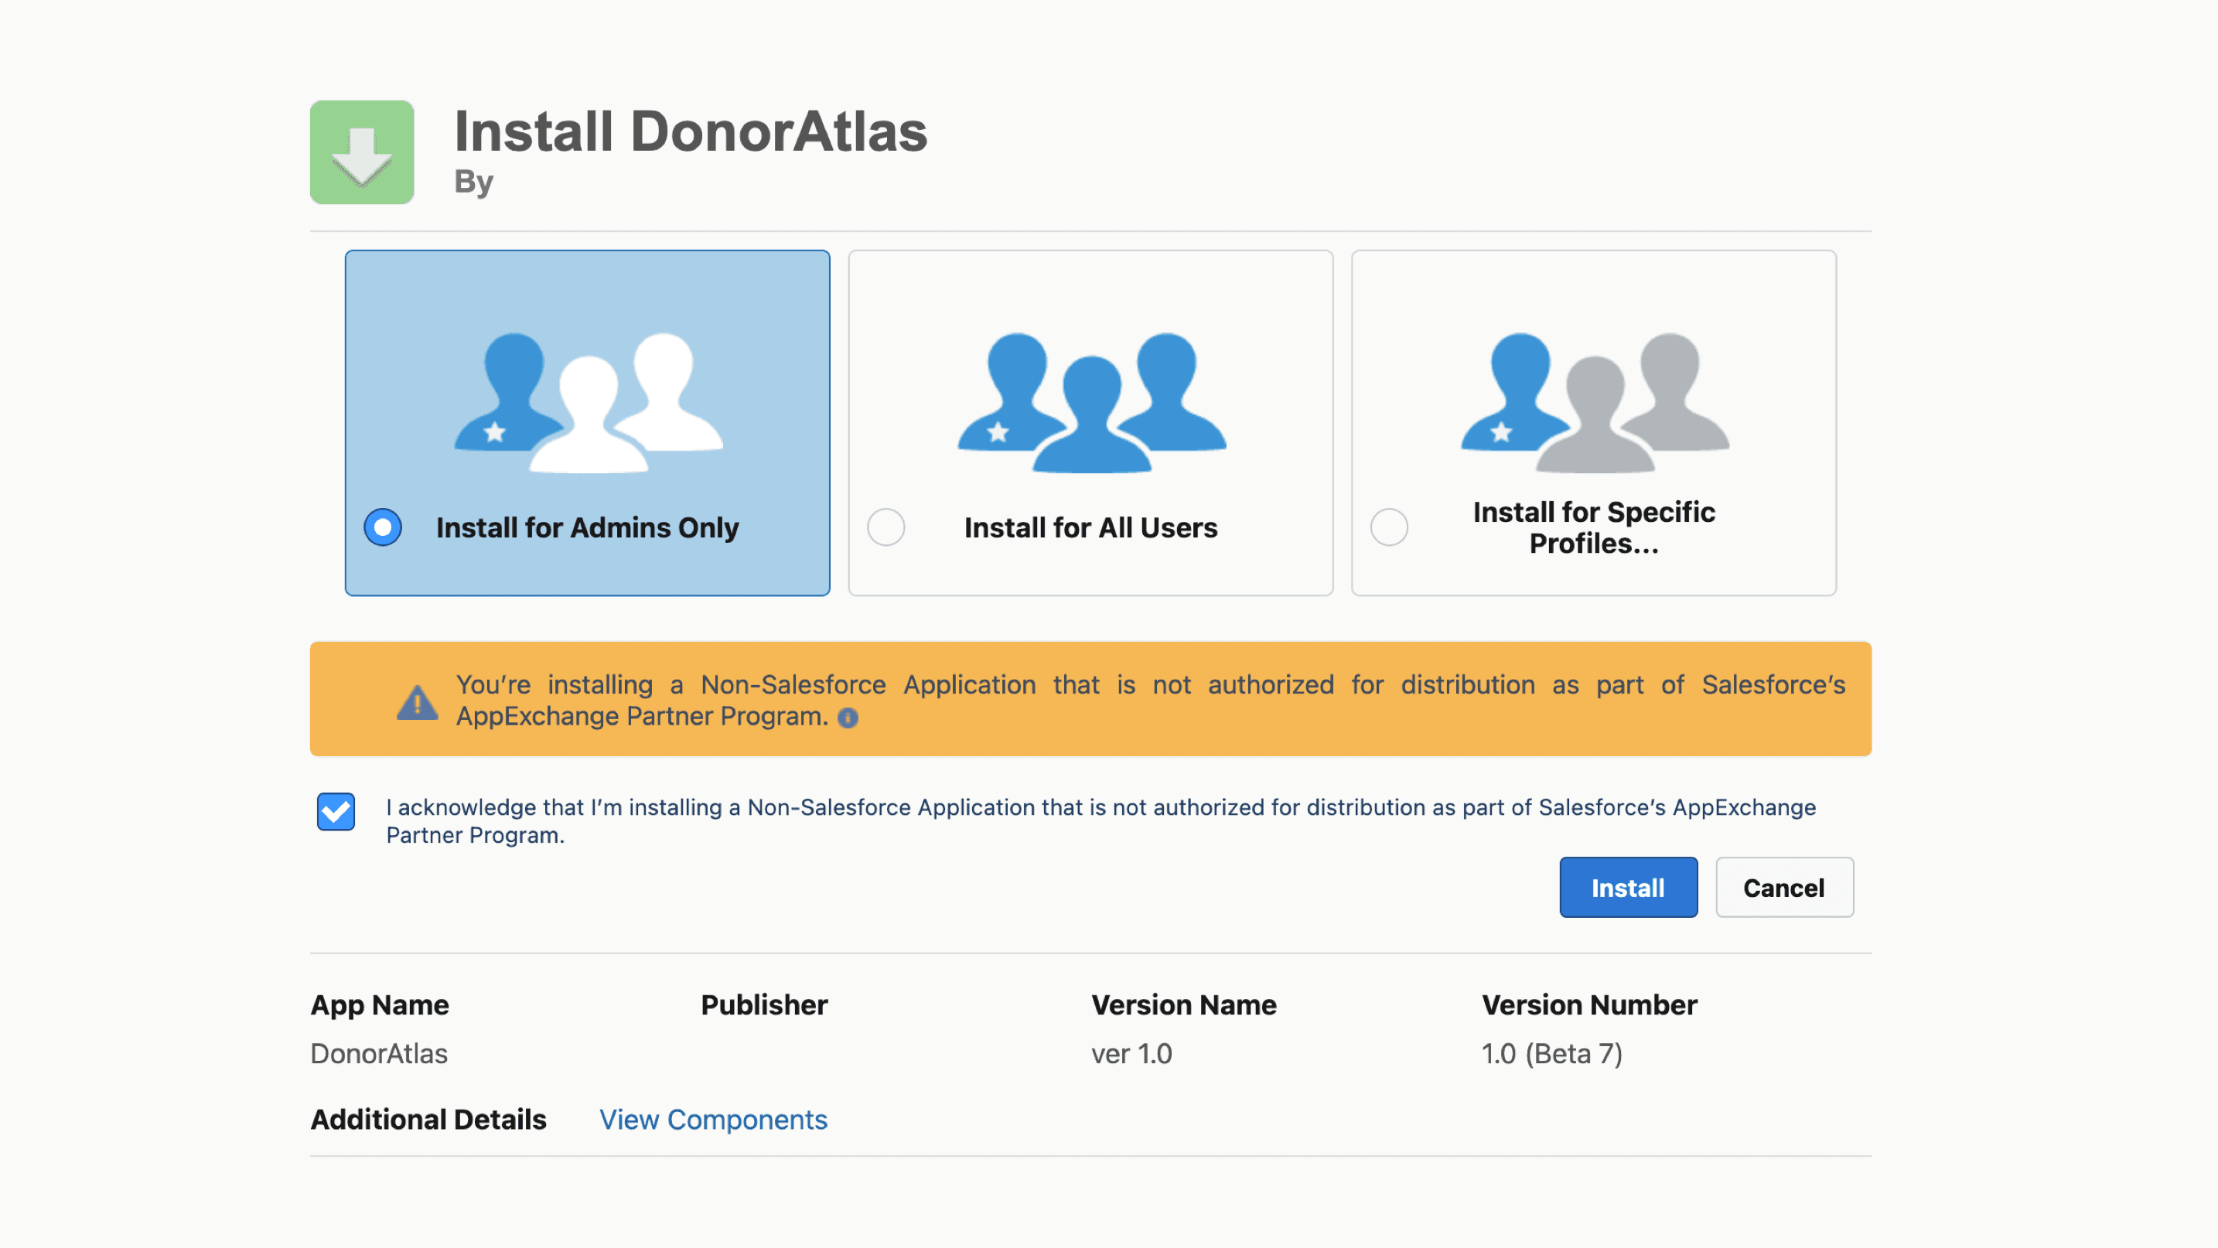Select Install for Specific Profiles
The image size is (2218, 1248).
click(x=1390, y=527)
